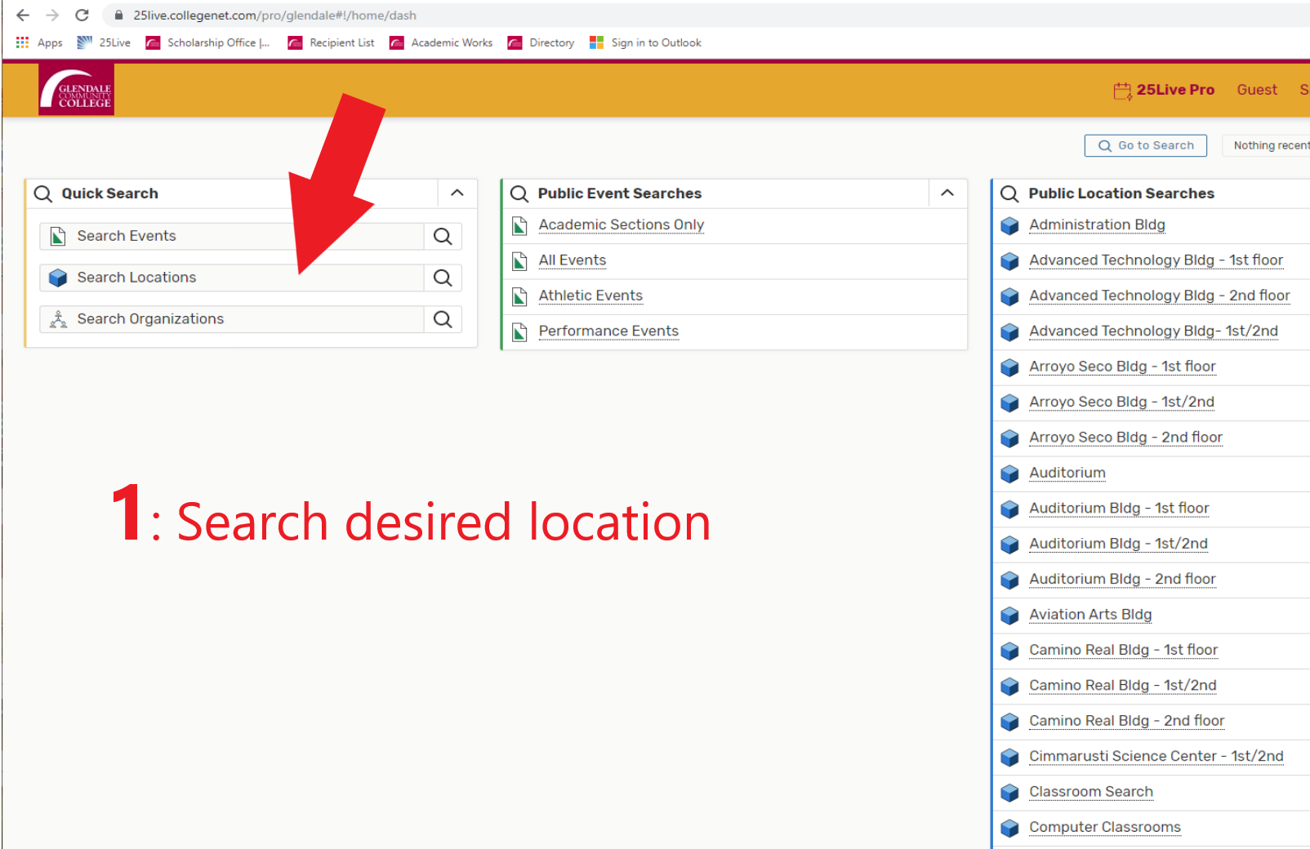Image resolution: width=1310 pixels, height=849 pixels.
Task: Click the 25Live Pro calendar icon
Action: (1122, 90)
